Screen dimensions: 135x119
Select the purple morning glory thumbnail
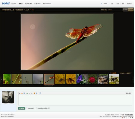point(82,79)
